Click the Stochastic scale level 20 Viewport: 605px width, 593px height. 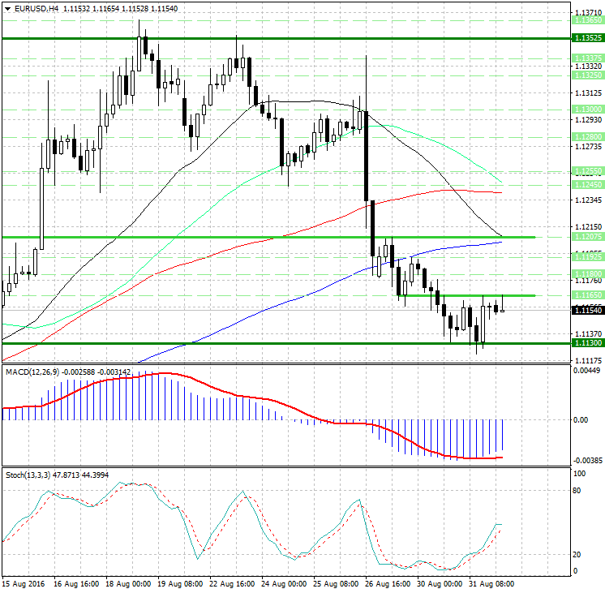pos(577,555)
